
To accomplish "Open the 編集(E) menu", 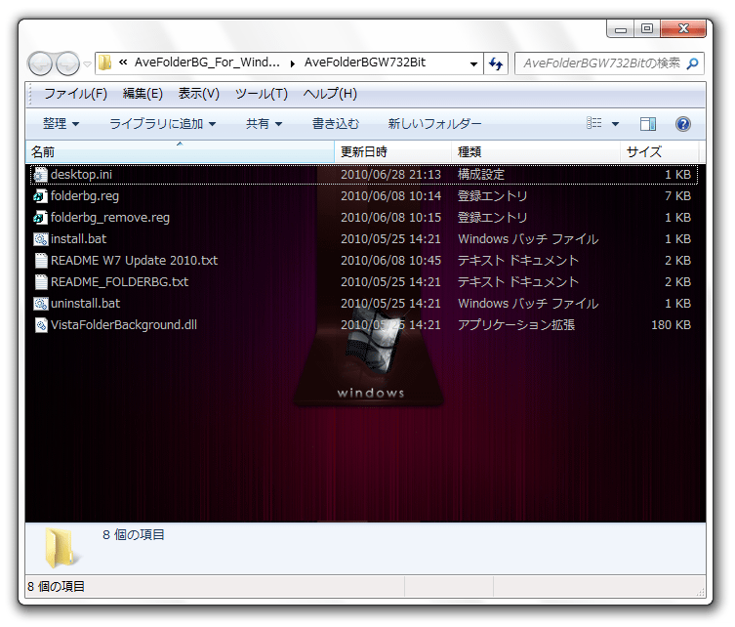I will coord(143,94).
